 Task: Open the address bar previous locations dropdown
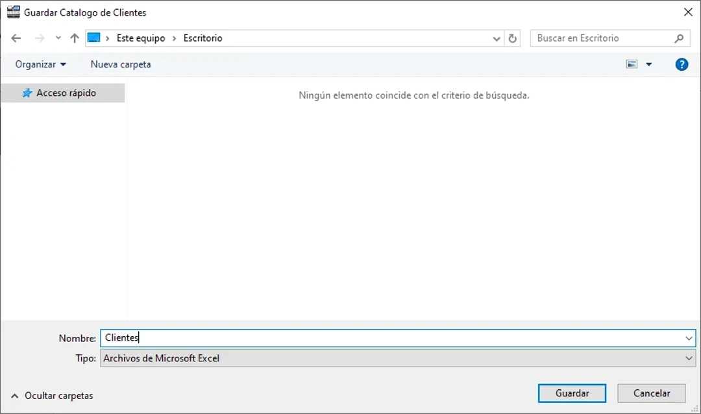coord(497,38)
